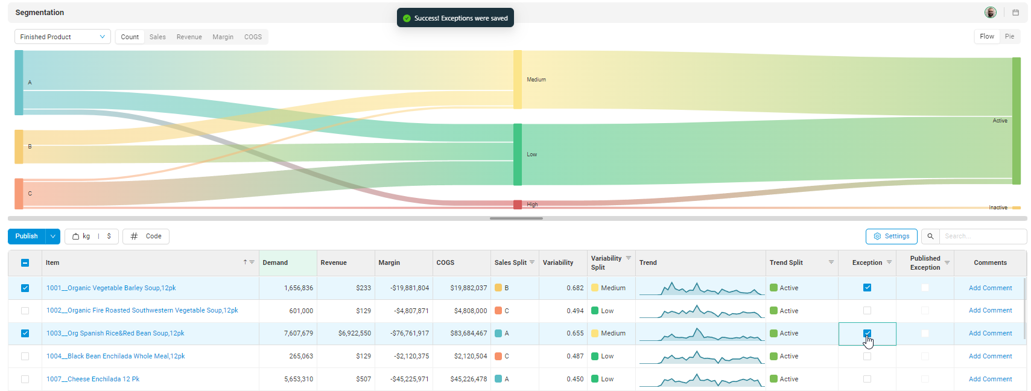Focus the Search input field
Image resolution: width=1031 pixels, height=391 pixels.
[983, 237]
